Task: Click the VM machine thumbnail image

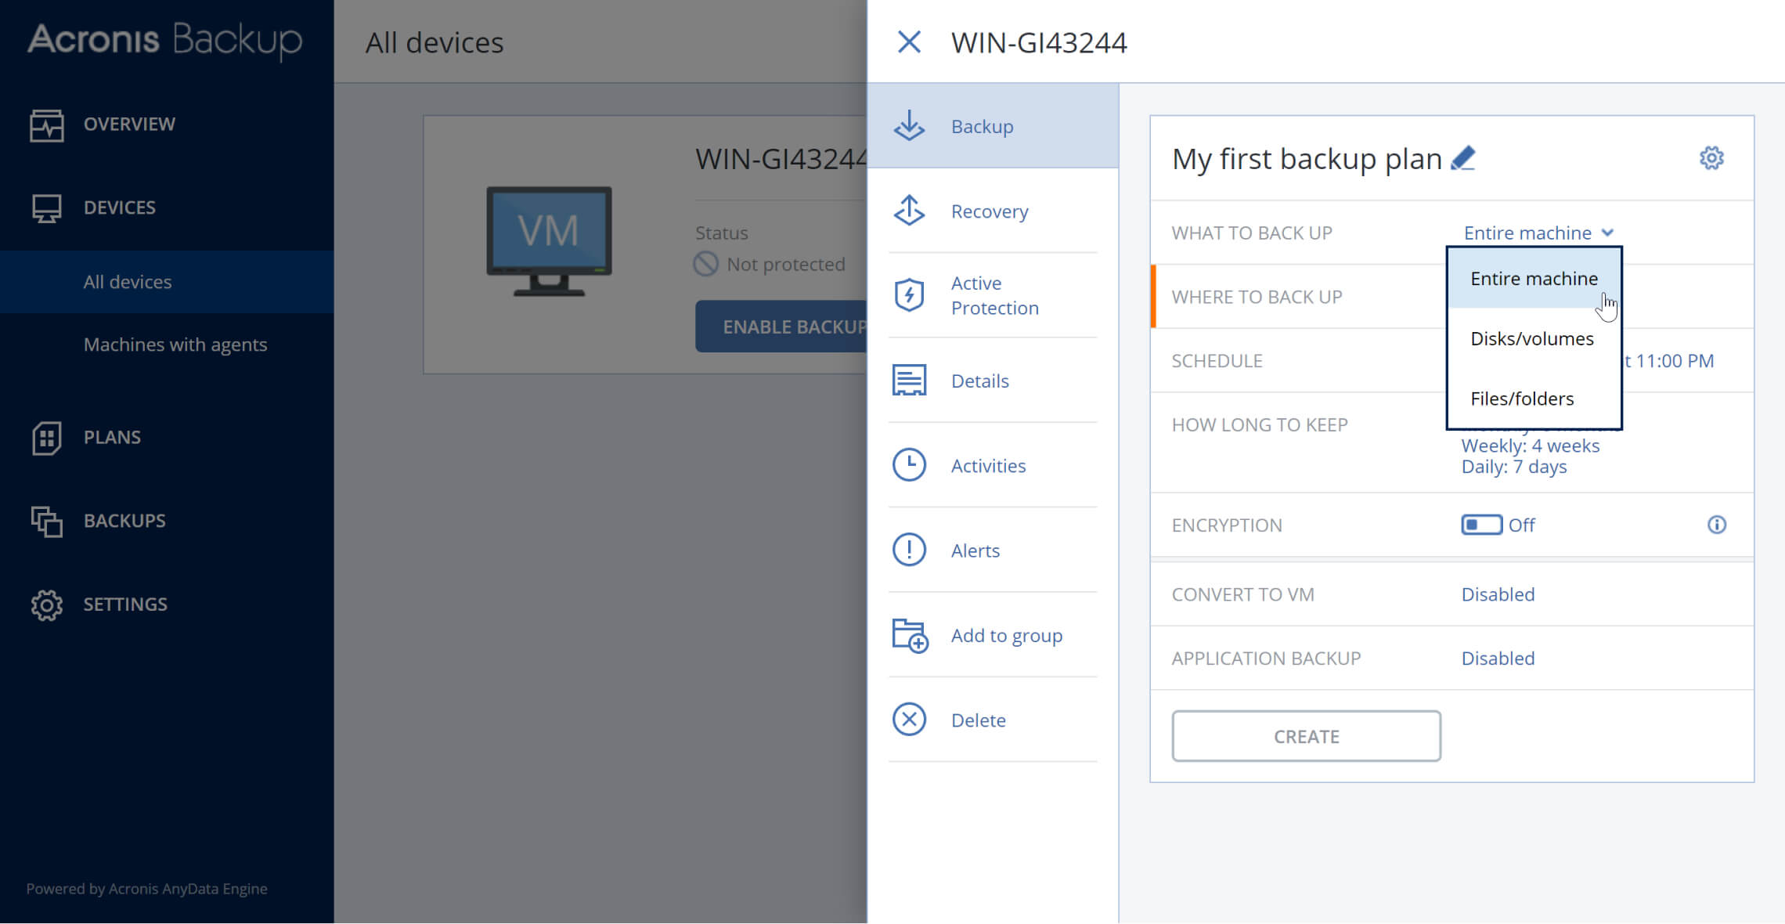Action: point(549,241)
